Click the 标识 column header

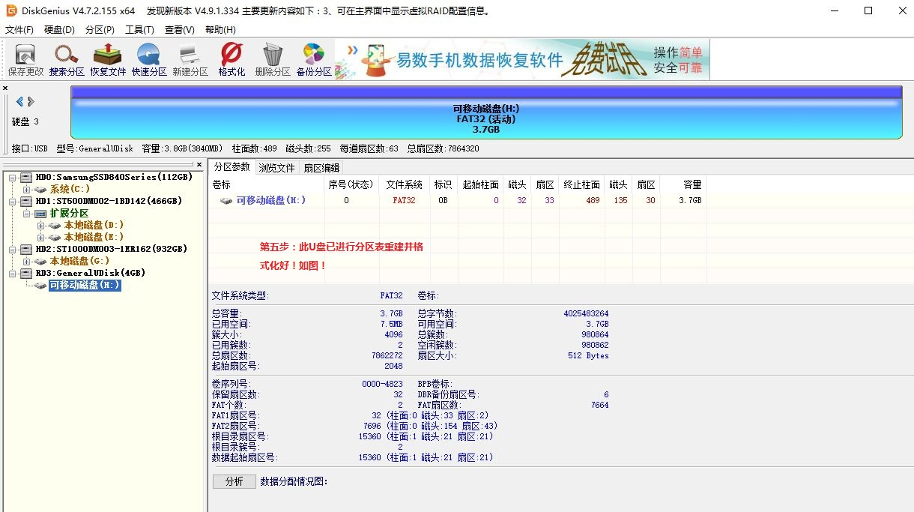point(443,184)
